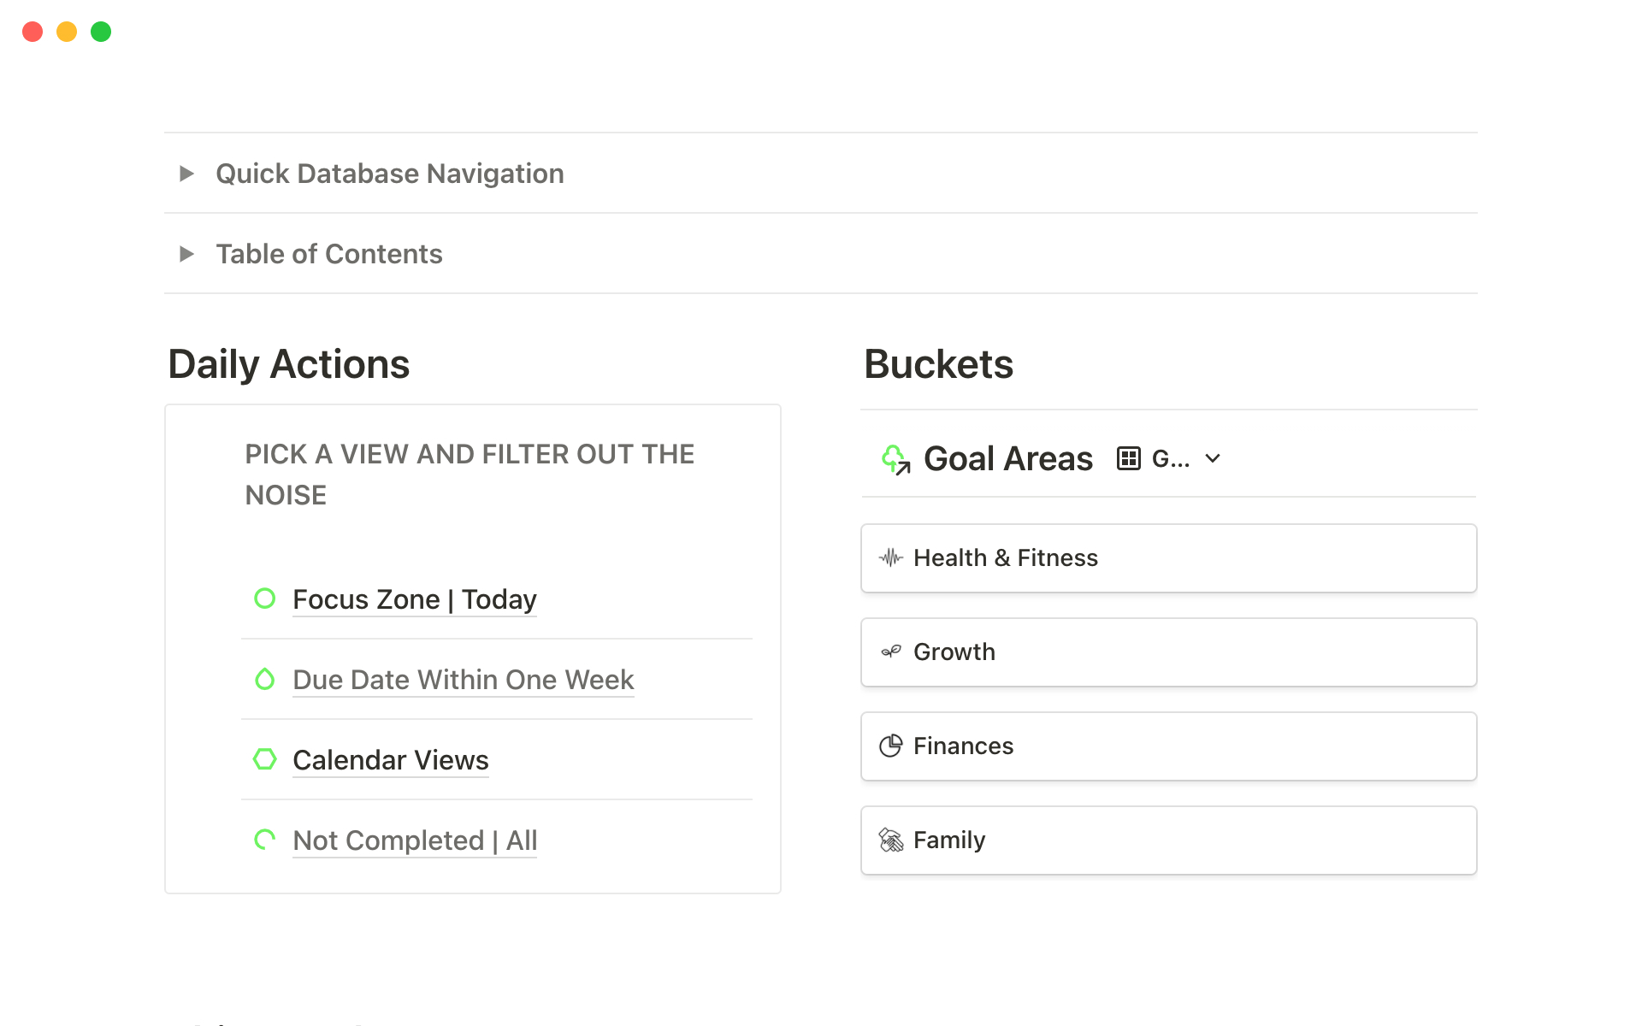Click the Growth sprout icon
The width and height of the screenshot is (1642, 1026).
(x=891, y=652)
